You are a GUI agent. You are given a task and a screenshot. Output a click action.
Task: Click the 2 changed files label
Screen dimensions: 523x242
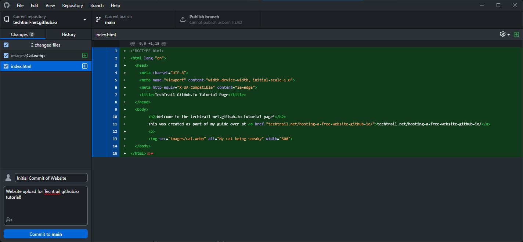pos(46,45)
